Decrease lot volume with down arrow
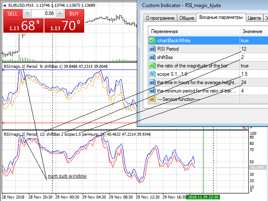This screenshot has height=201, width=268. (x=28, y=14)
